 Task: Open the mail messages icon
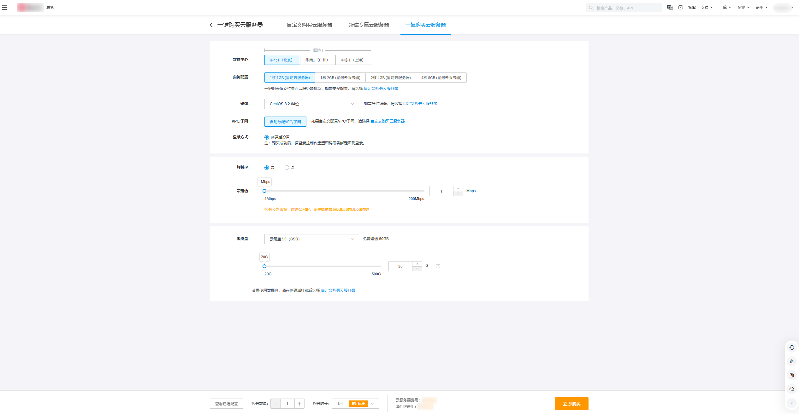pos(681,8)
